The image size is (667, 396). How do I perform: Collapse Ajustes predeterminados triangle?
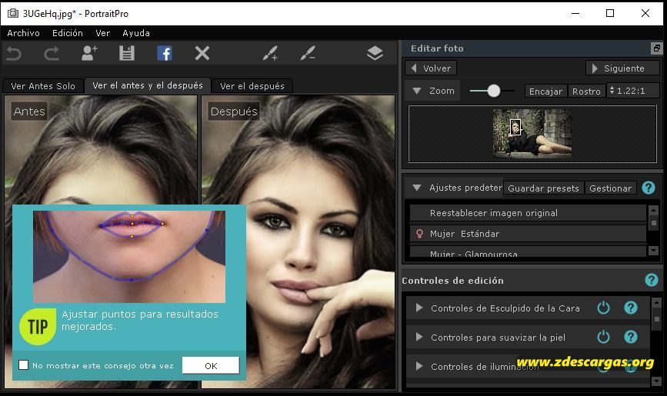point(417,188)
